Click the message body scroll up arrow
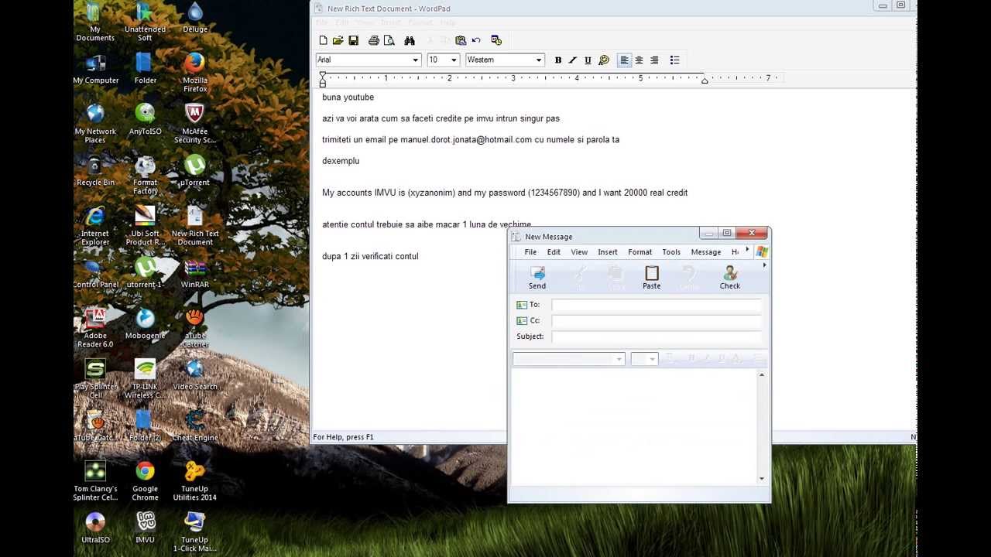Screen dimensions: 991x557 pyautogui.click(x=762, y=375)
